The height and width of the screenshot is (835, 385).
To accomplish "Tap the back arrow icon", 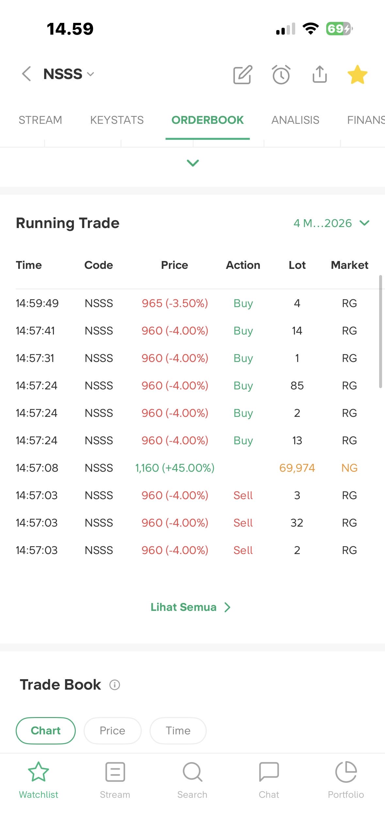I will click(27, 74).
